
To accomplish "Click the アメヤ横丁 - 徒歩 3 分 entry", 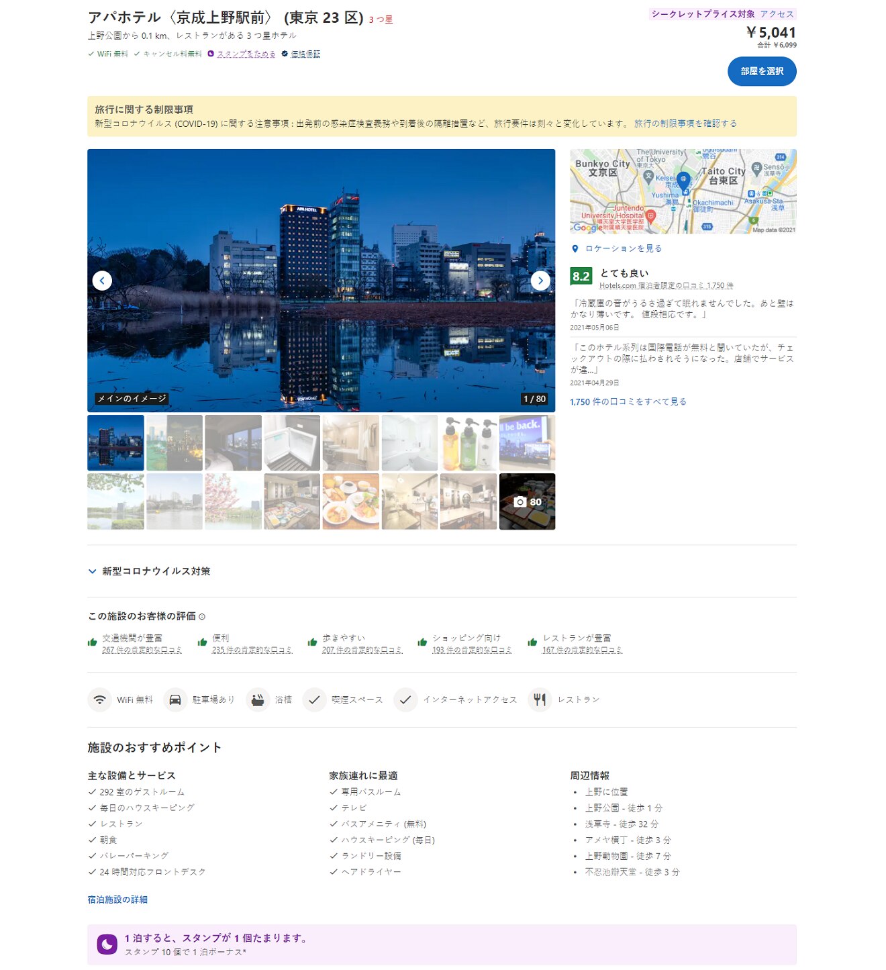I will click(x=628, y=840).
